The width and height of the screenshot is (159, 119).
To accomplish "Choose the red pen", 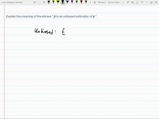I will tap(81, 2).
